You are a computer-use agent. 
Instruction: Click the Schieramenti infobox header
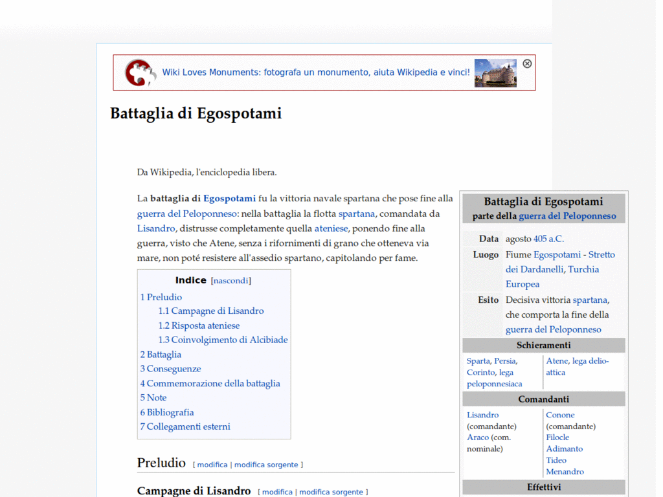pos(544,346)
